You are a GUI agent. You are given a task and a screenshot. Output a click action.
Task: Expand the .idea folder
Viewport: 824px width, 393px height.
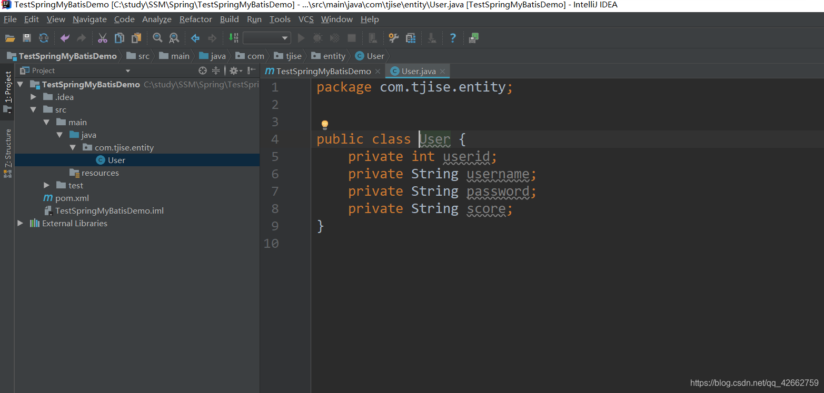(33, 97)
